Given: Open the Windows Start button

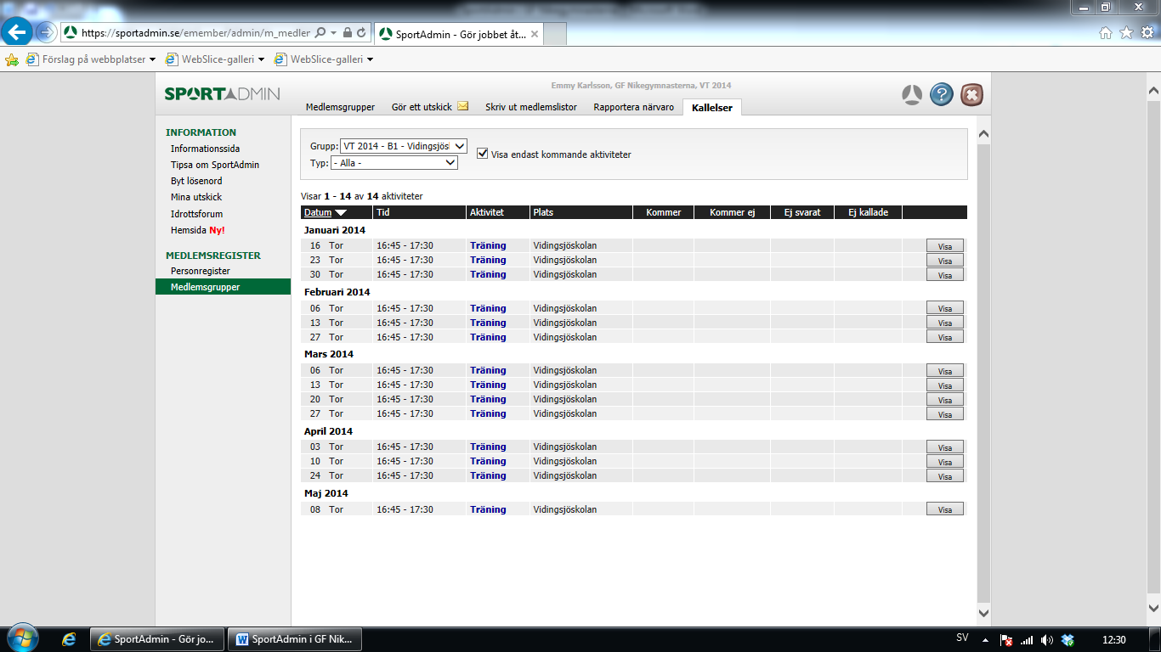Looking at the screenshot, I should pos(21,638).
